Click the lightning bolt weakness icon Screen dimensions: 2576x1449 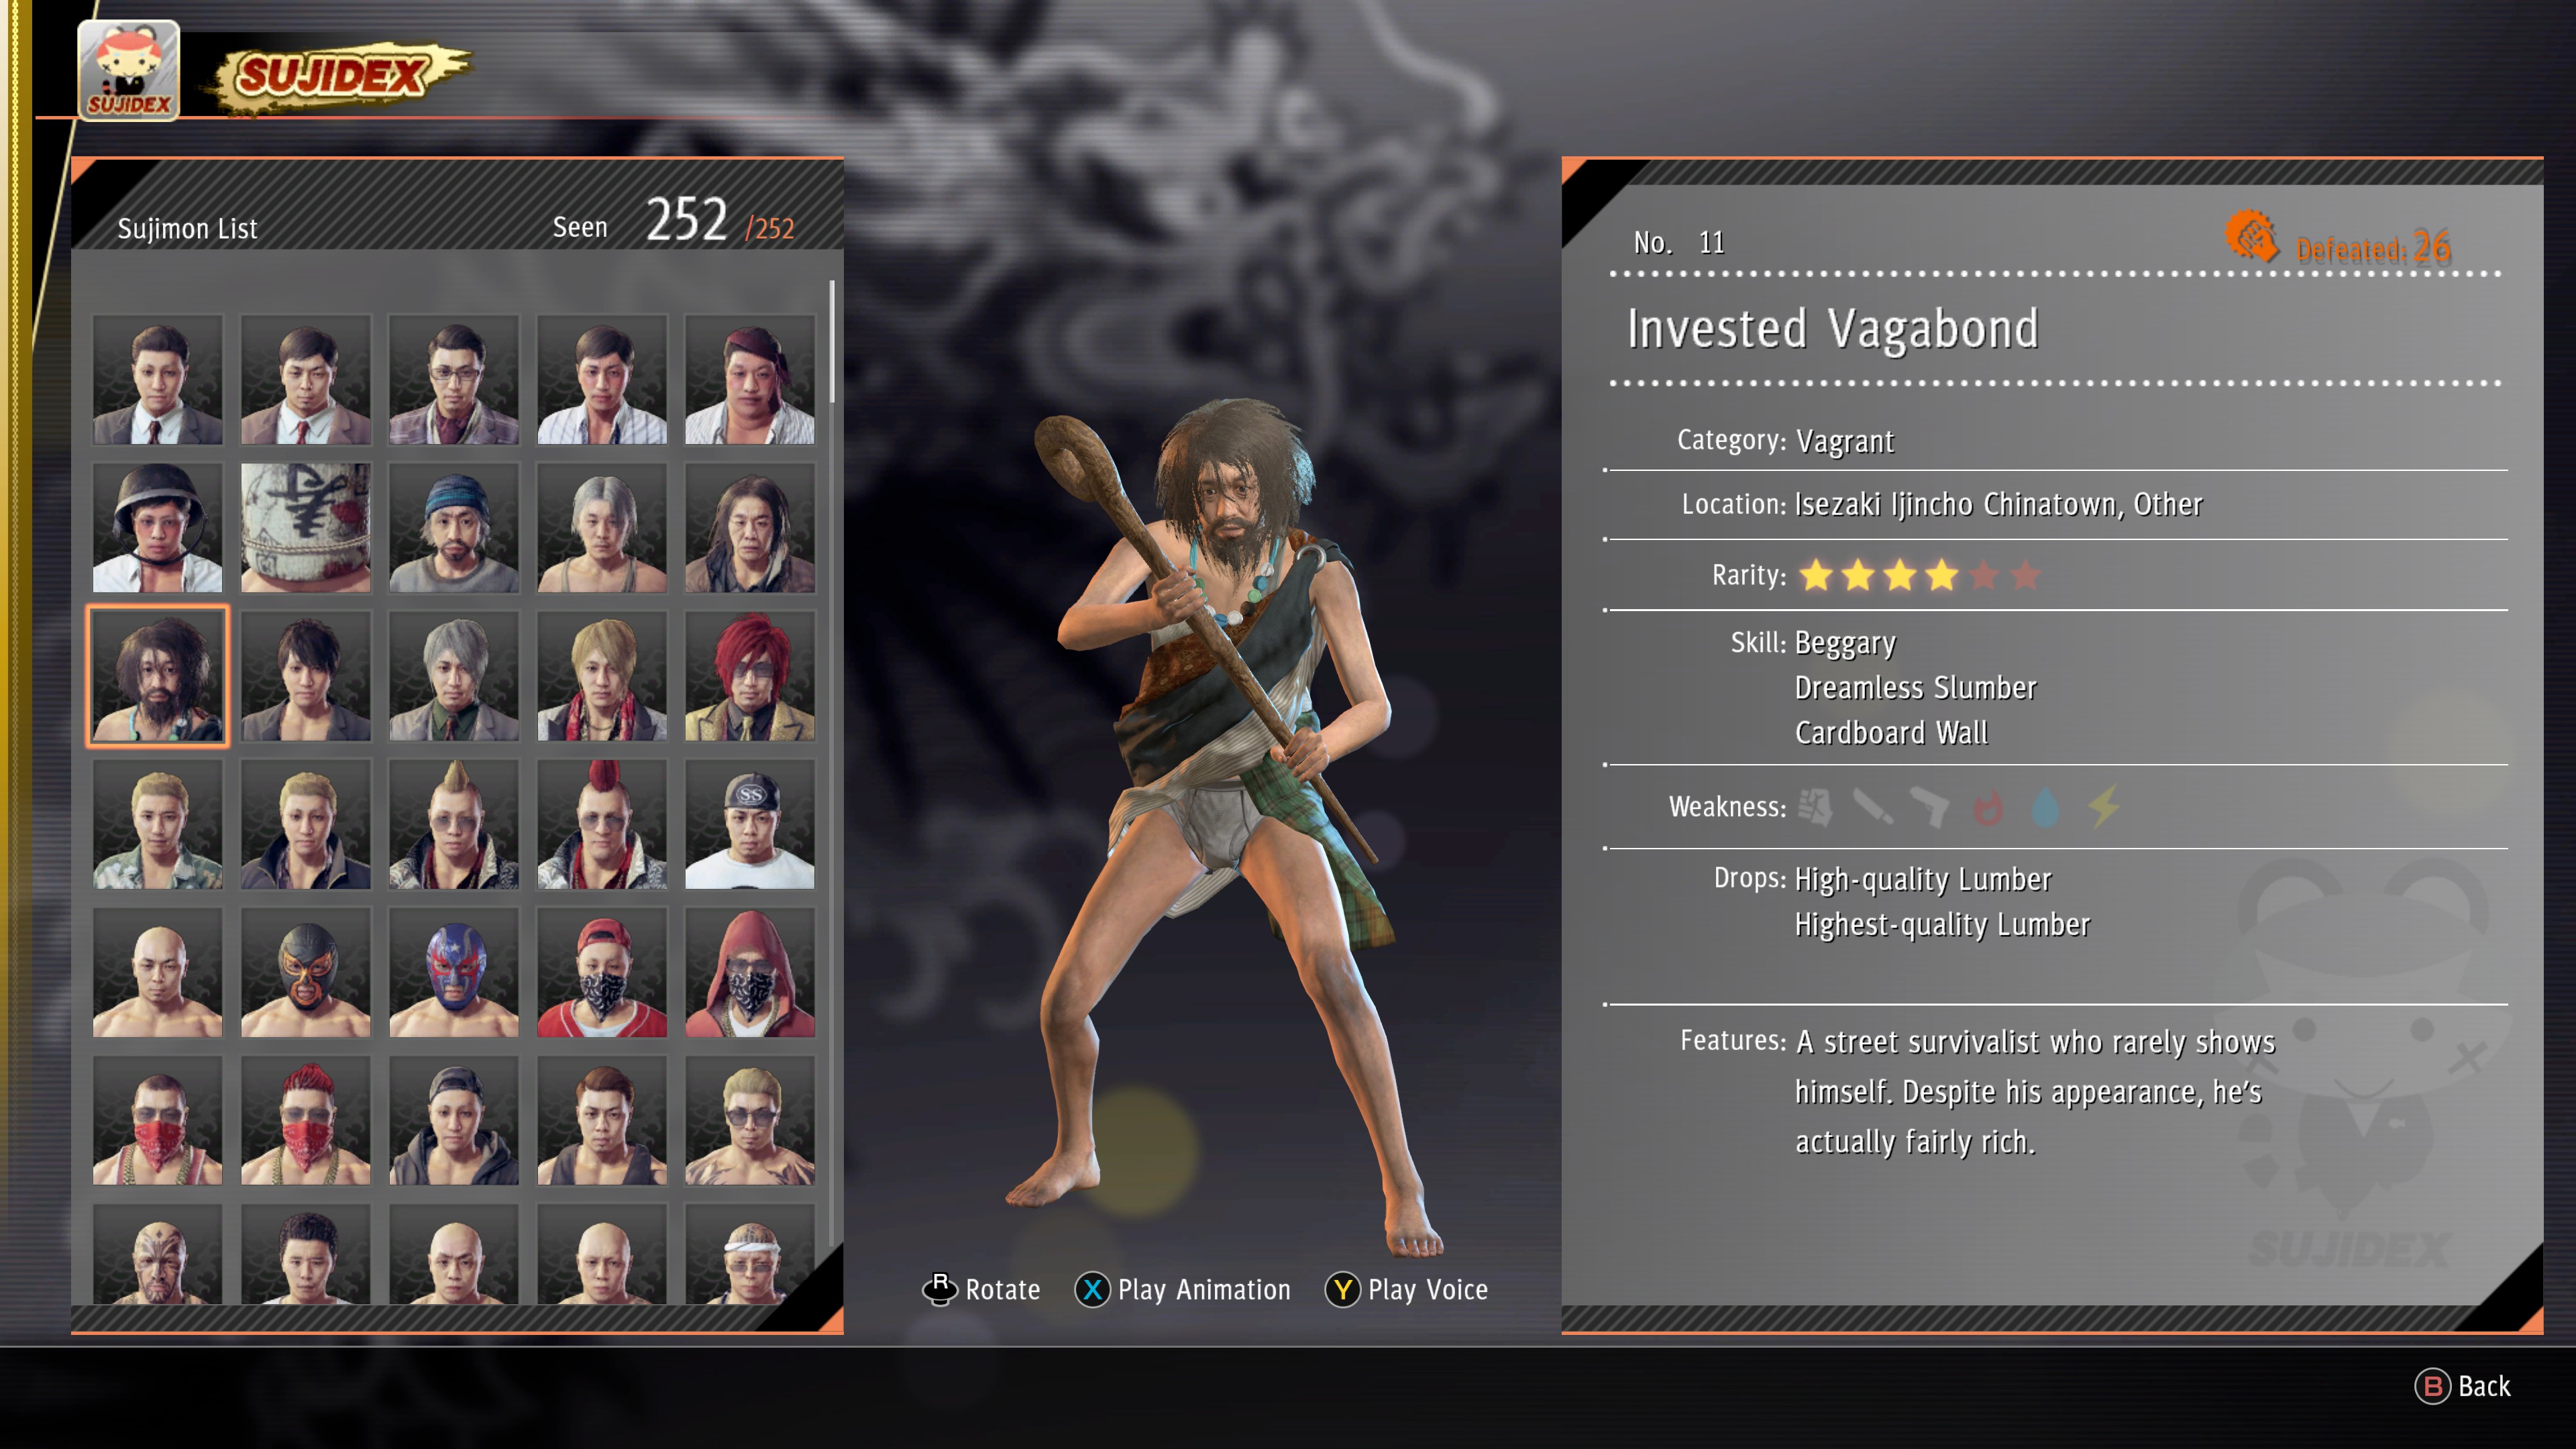(x=2104, y=807)
